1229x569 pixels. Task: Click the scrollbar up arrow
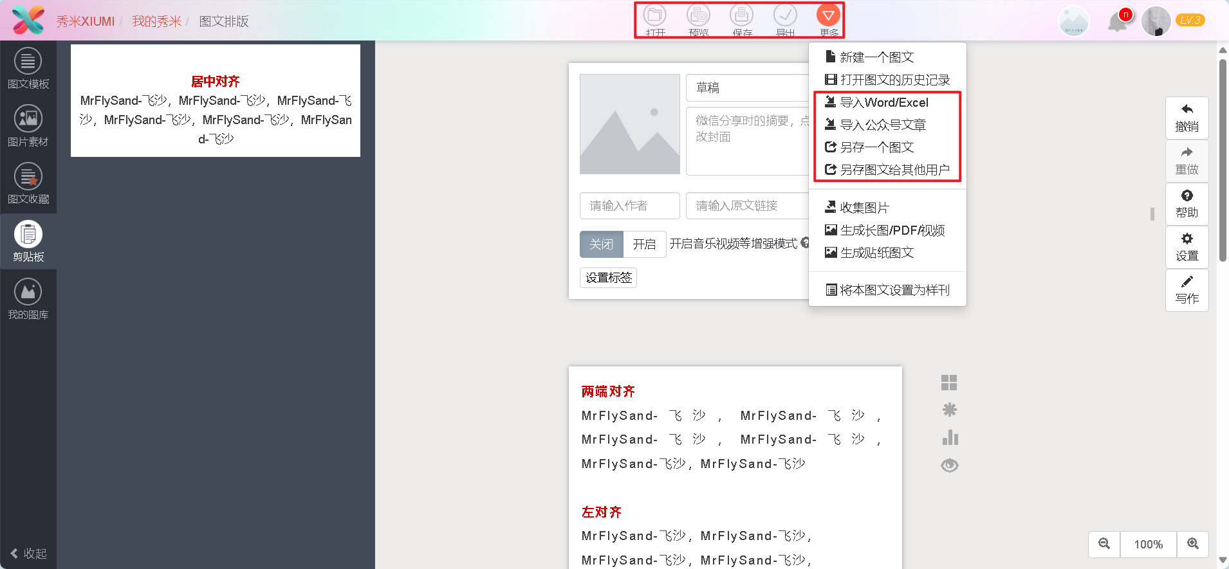tap(1223, 50)
